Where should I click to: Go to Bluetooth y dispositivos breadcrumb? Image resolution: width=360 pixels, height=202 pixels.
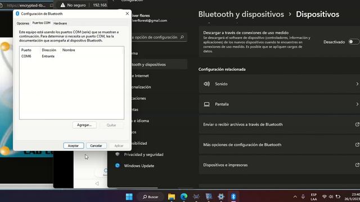point(241,14)
